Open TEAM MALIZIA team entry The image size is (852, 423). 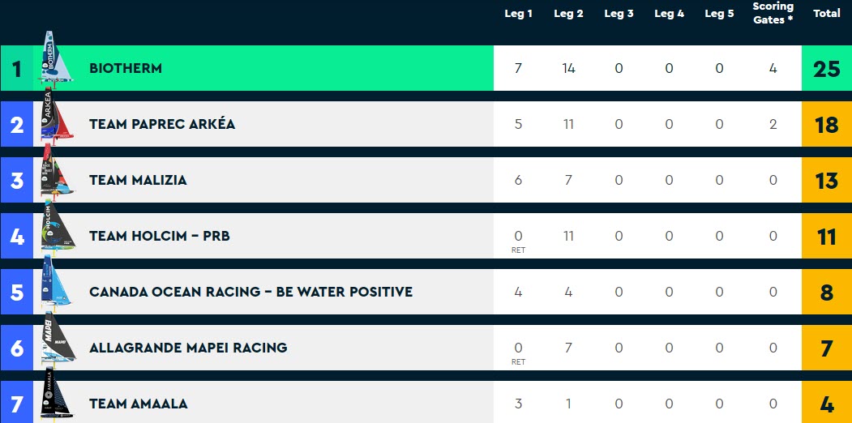click(138, 180)
